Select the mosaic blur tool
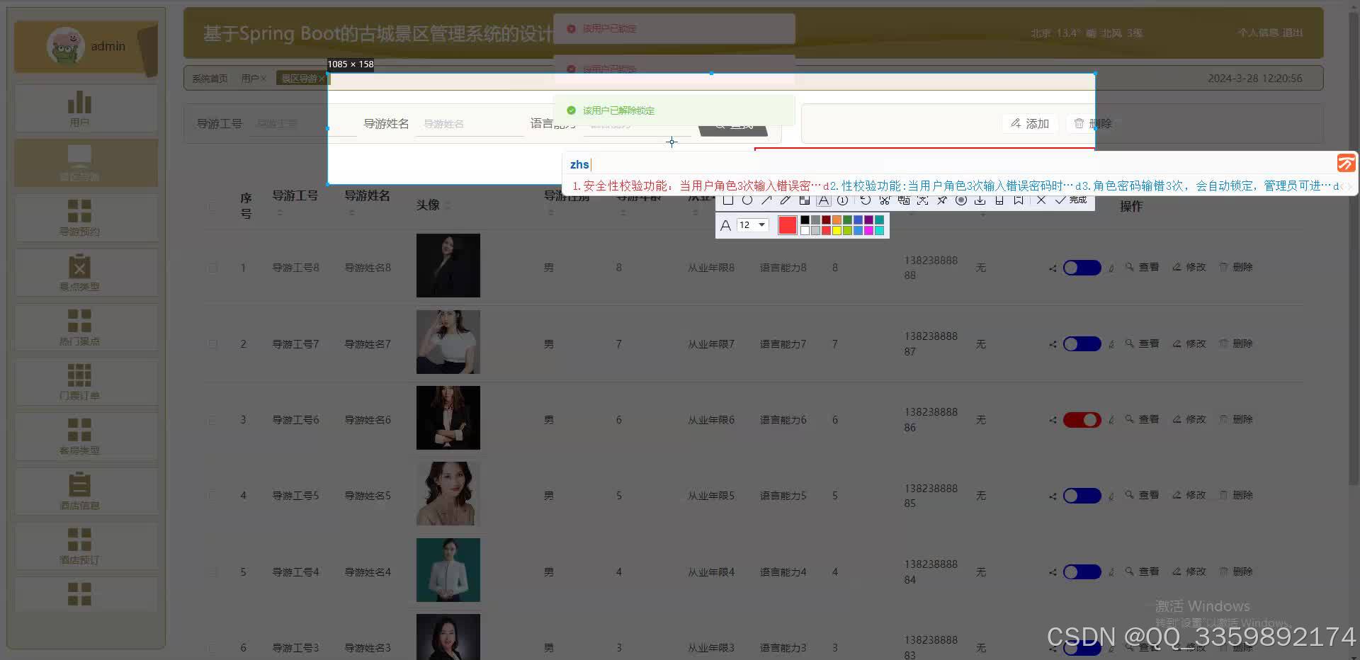1360x660 pixels. [804, 200]
